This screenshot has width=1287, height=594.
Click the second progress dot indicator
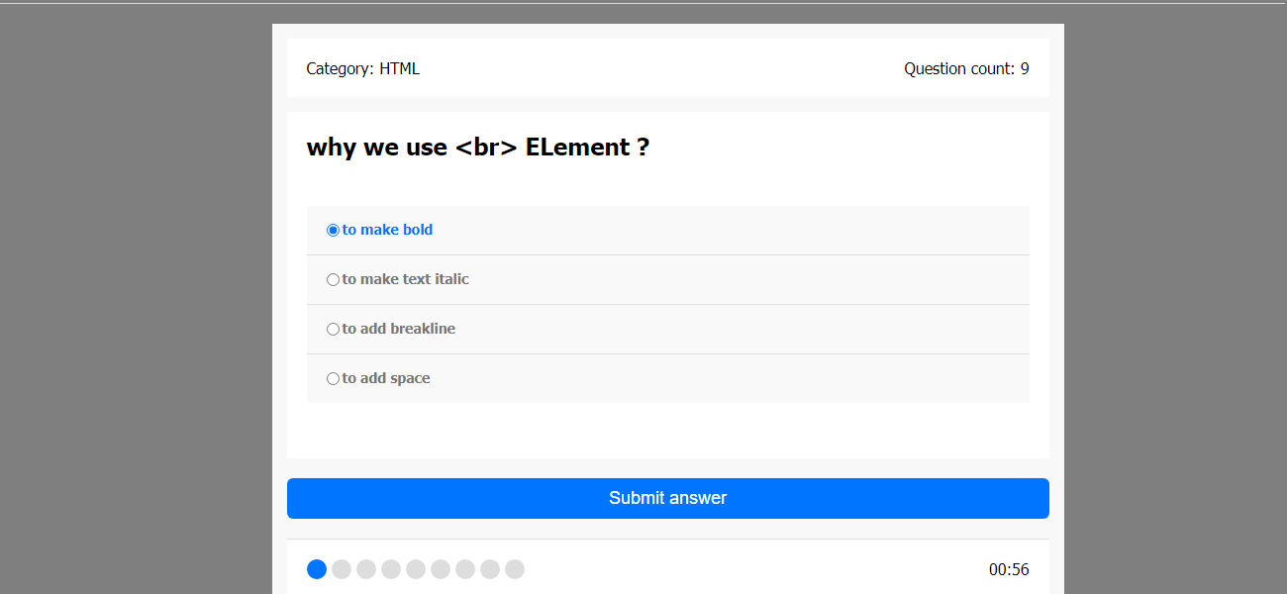[342, 569]
